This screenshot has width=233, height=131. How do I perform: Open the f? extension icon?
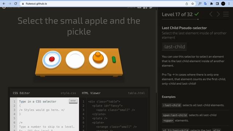click(200, 4)
